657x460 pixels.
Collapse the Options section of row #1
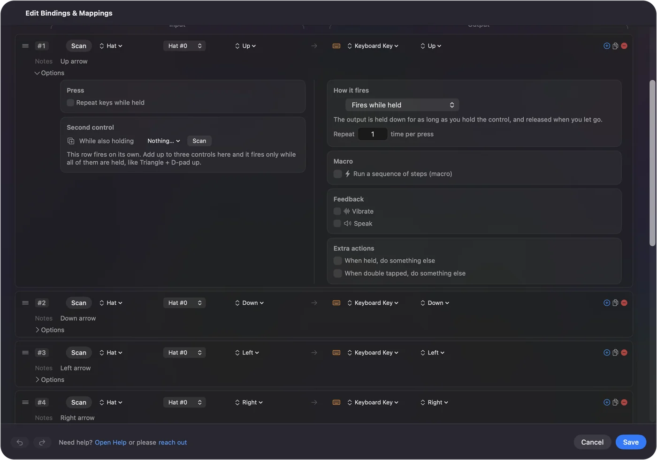[x=49, y=73]
